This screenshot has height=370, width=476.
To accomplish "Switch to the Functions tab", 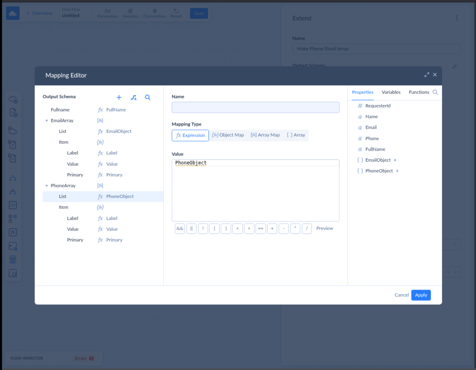I will [x=419, y=92].
